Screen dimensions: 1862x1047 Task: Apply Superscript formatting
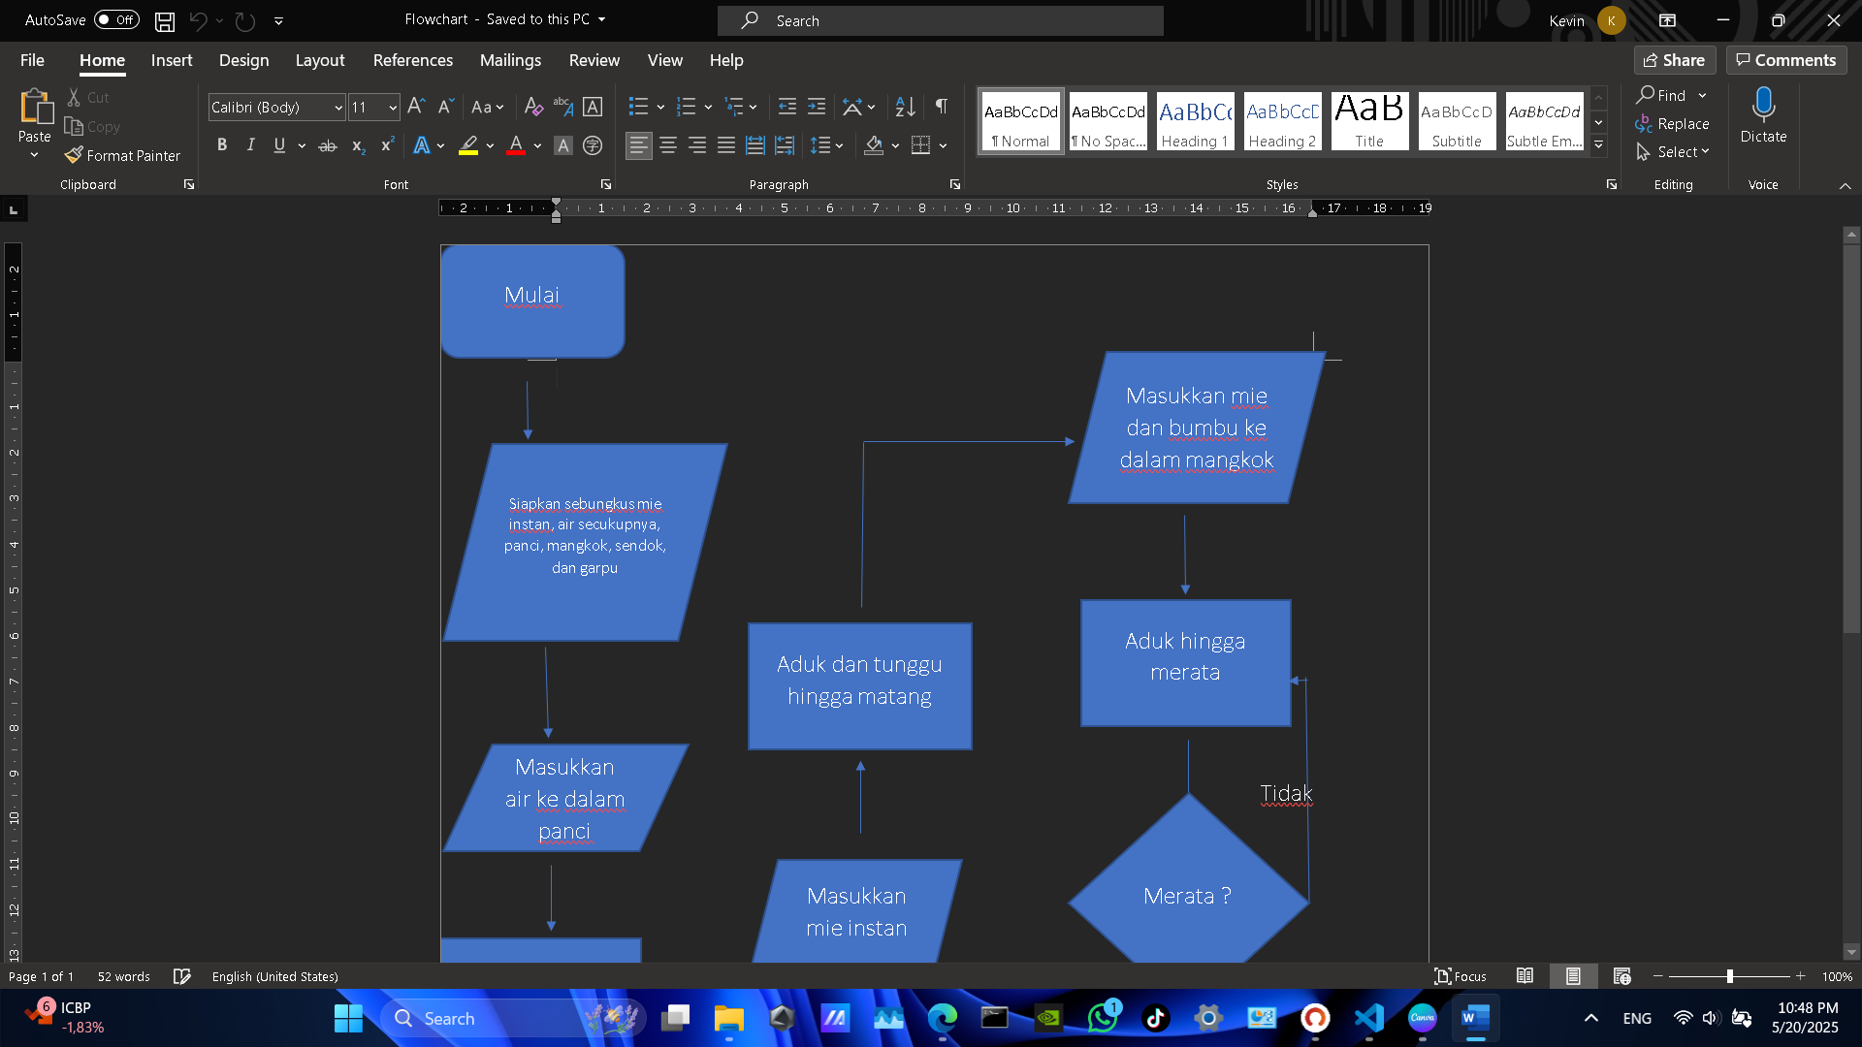point(387,145)
